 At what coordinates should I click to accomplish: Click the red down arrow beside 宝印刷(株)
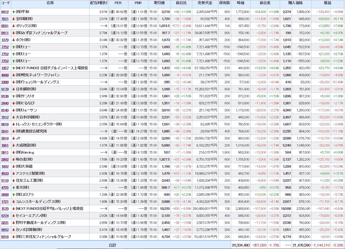(x=14, y=19)
